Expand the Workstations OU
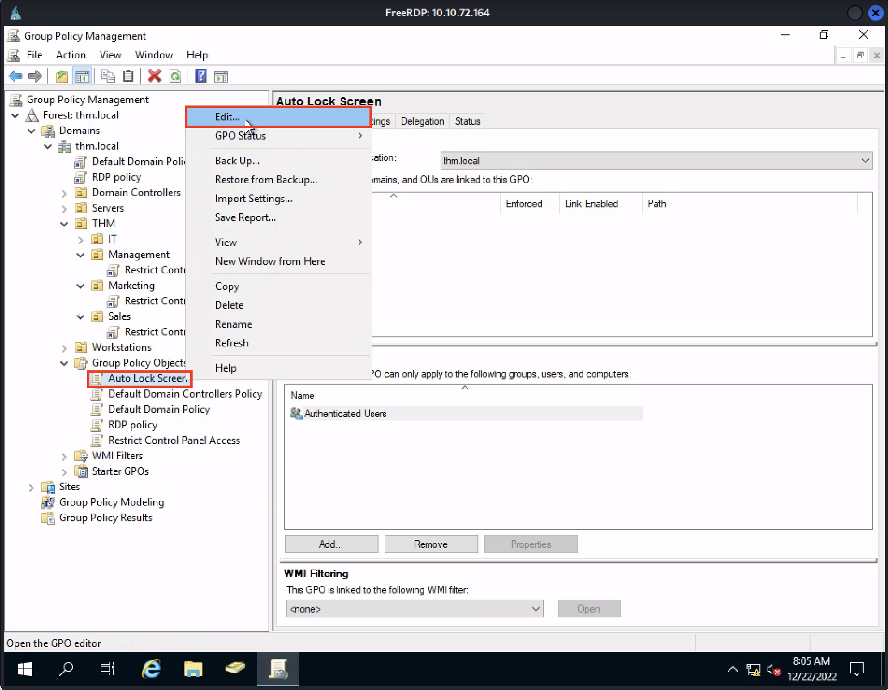The height and width of the screenshot is (690, 888). click(x=64, y=348)
